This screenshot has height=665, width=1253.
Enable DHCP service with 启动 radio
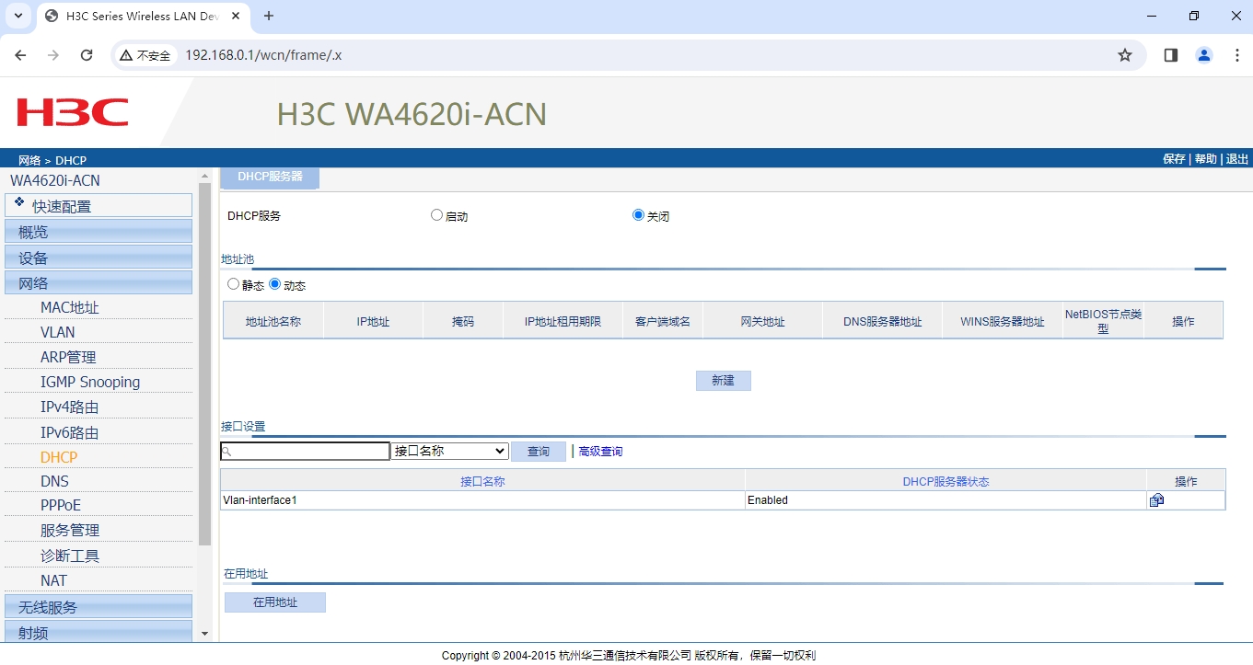tap(436, 215)
